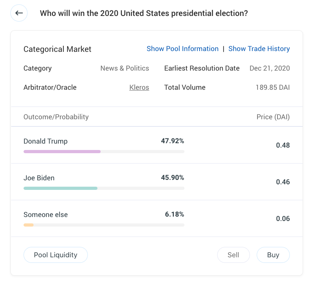
Task: Click Someone else's orange probability bar
Action: pos(28,225)
